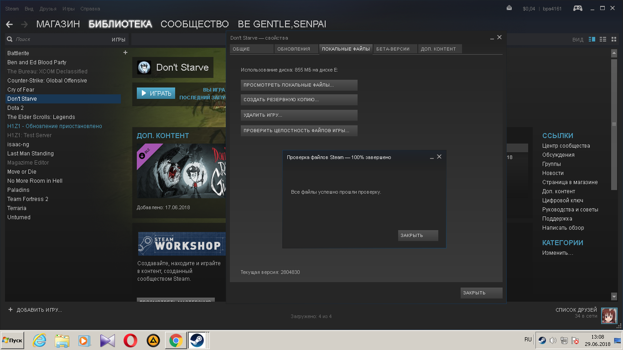Open the Центр сообщества link

pos(566,146)
